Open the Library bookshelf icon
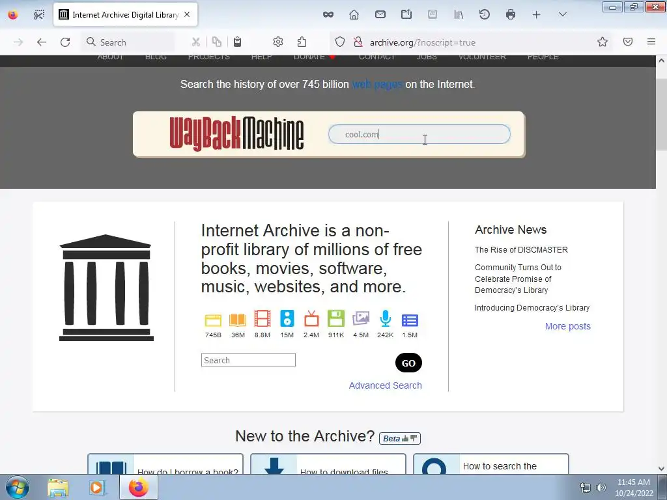Viewport: 667px width, 500px height. (x=459, y=14)
